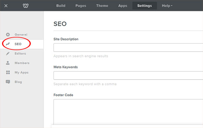Open the Help dropdown menu

click(167, 6)
